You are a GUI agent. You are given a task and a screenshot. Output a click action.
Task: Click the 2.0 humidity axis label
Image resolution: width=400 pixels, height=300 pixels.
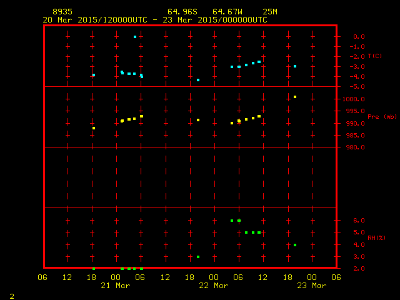[359, 268]
